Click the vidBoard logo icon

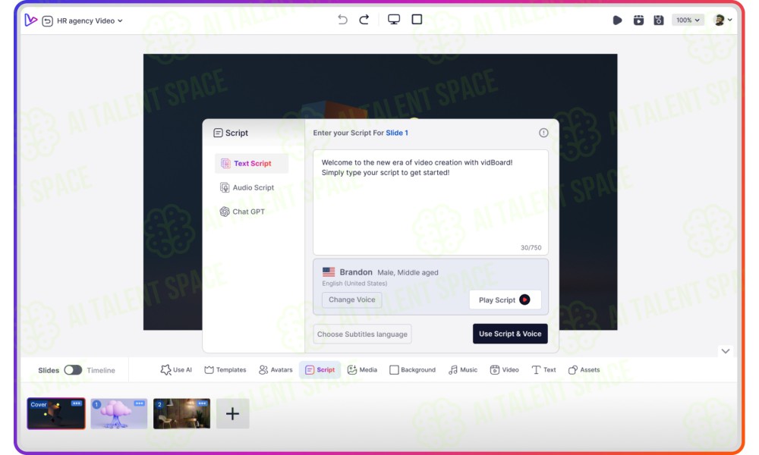pos(31,20)
